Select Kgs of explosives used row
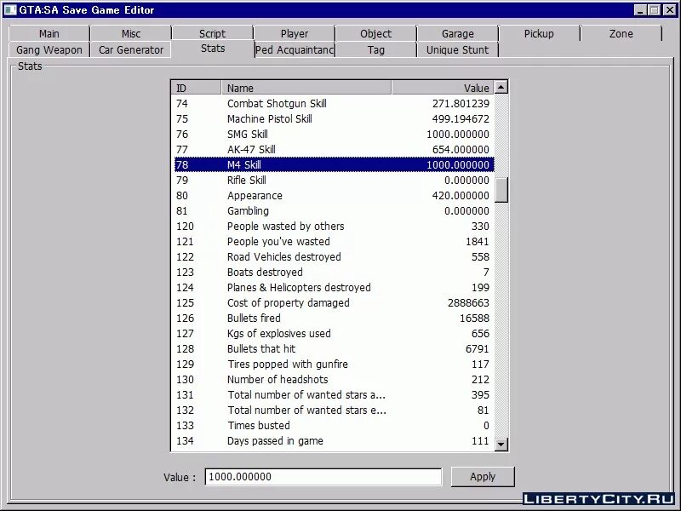 pos(334,334)
